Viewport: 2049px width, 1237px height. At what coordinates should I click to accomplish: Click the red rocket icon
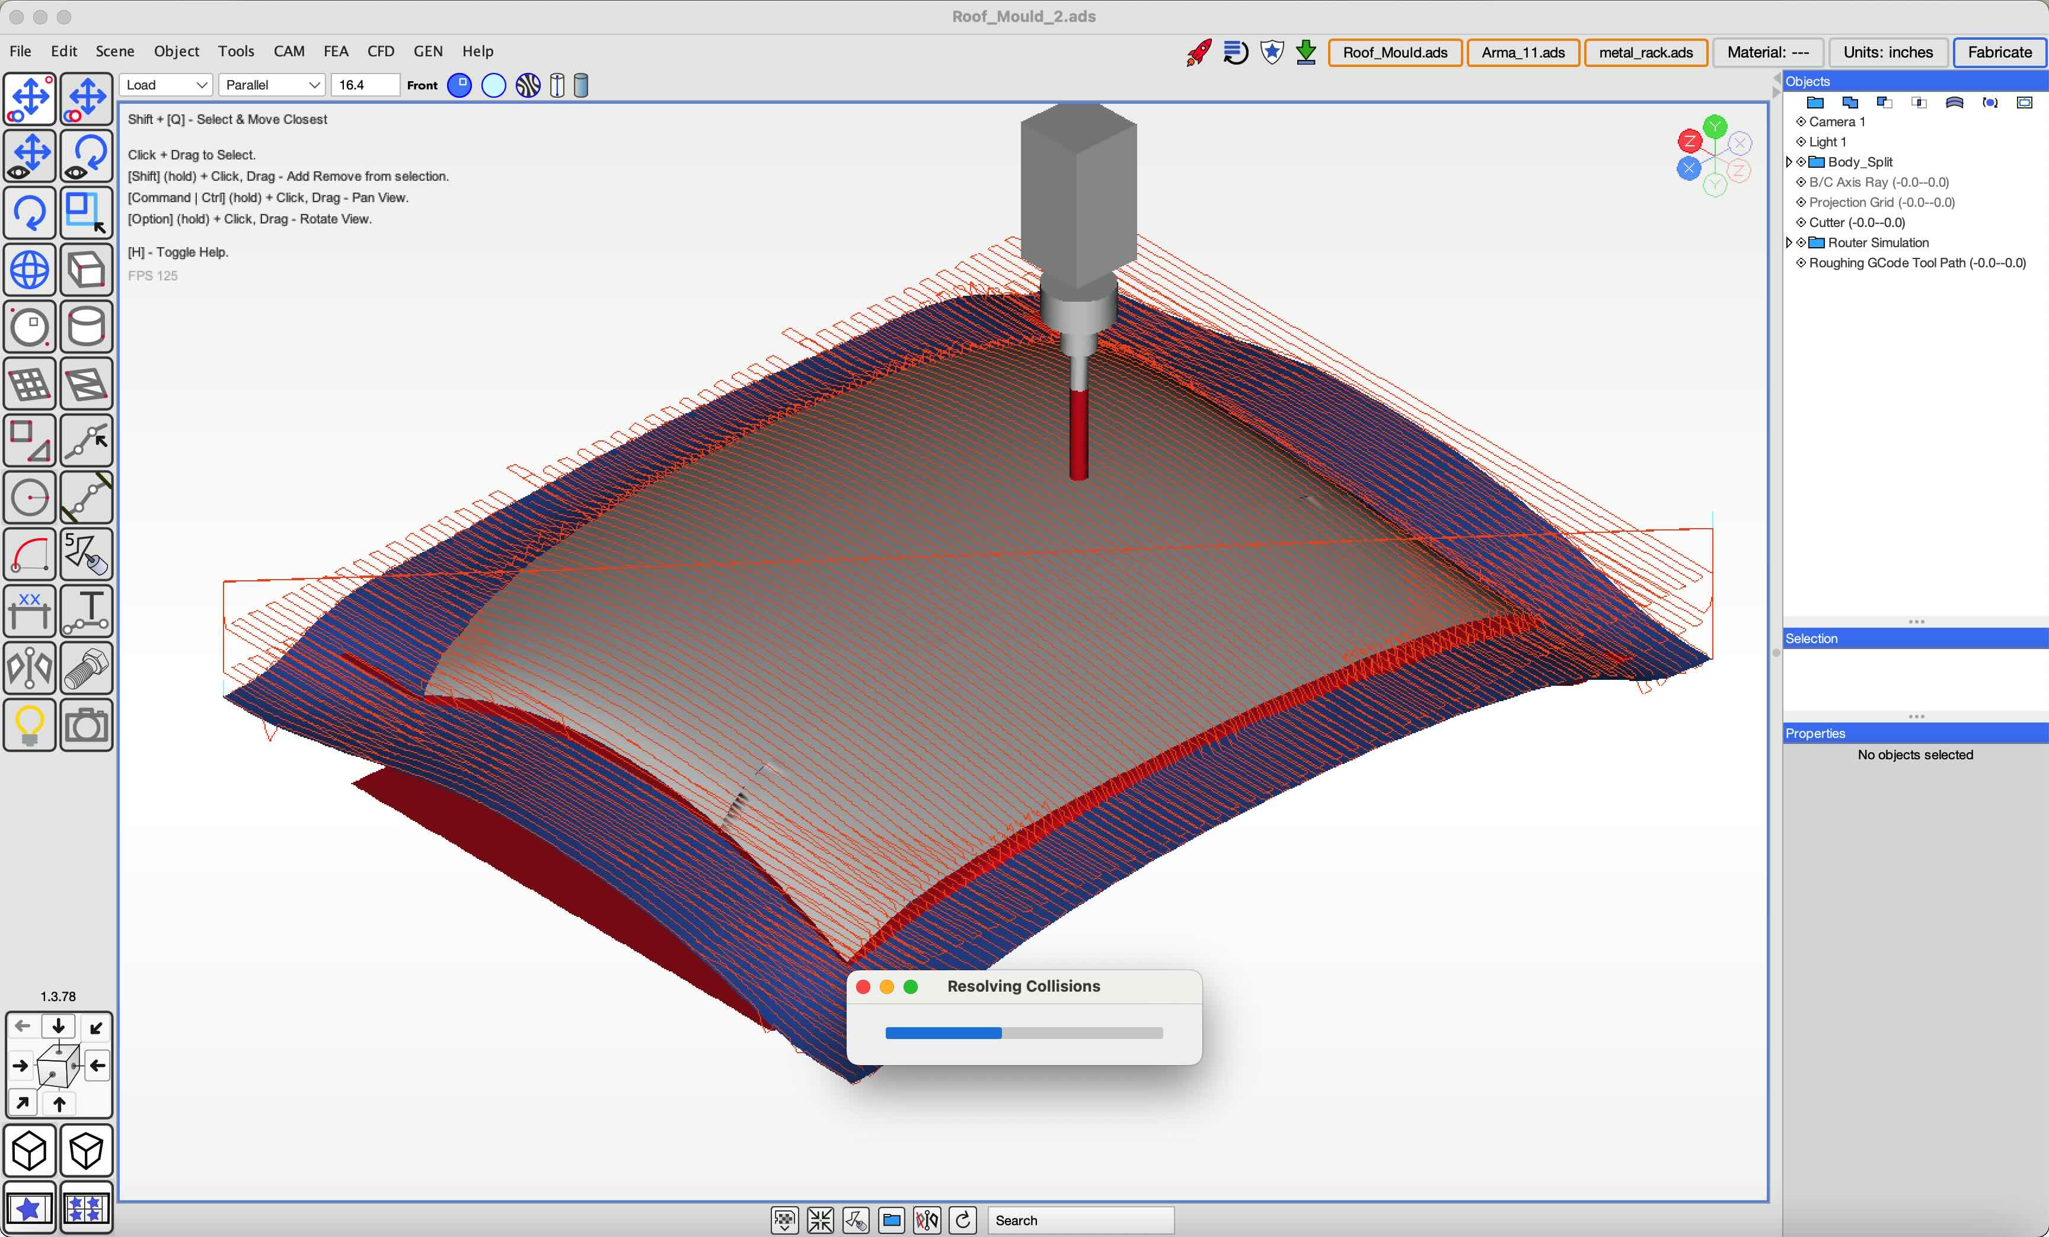1198,52
